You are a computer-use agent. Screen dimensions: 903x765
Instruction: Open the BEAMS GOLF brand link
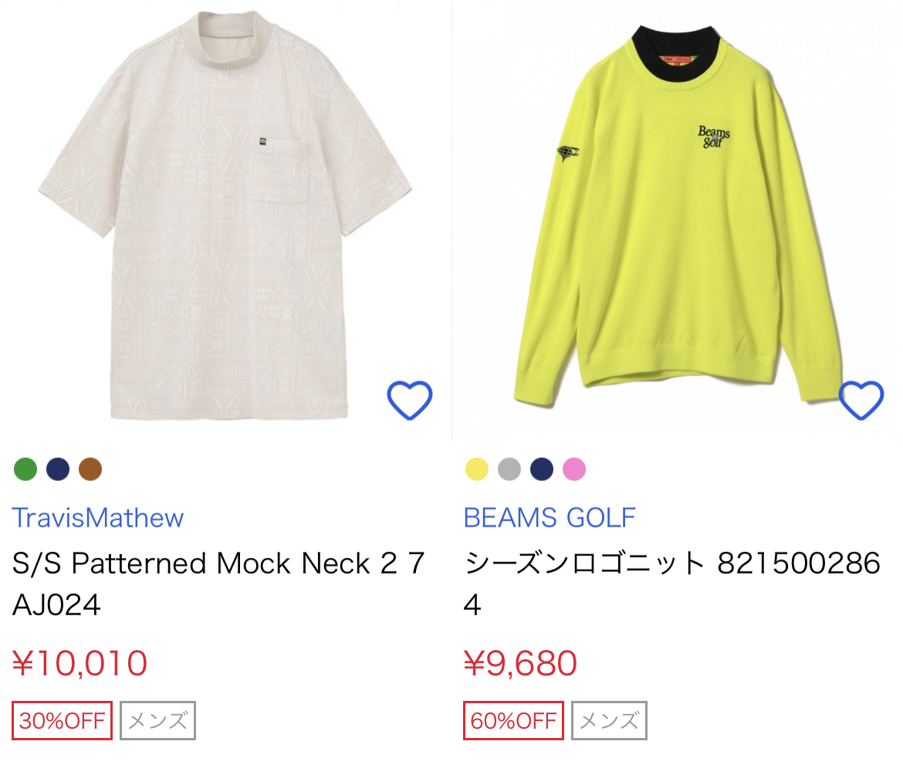pos(550,517)
